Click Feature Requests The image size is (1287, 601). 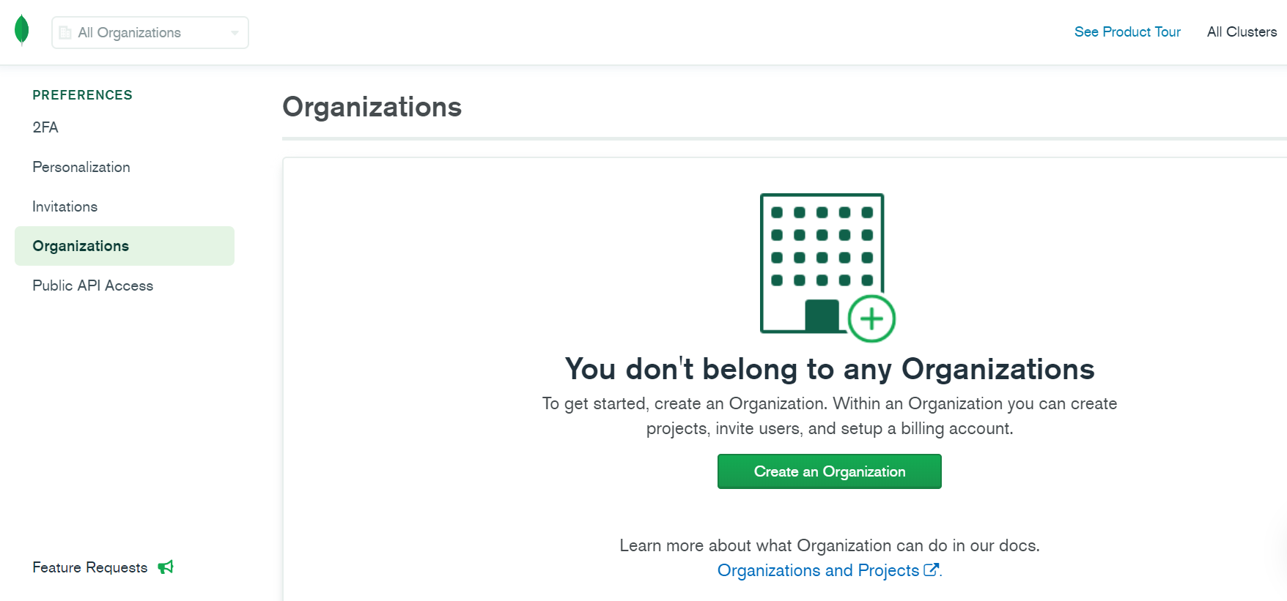[x=89, y=567]
